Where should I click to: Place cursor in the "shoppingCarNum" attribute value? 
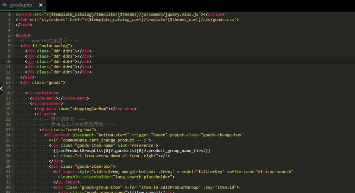click(90, 109)
